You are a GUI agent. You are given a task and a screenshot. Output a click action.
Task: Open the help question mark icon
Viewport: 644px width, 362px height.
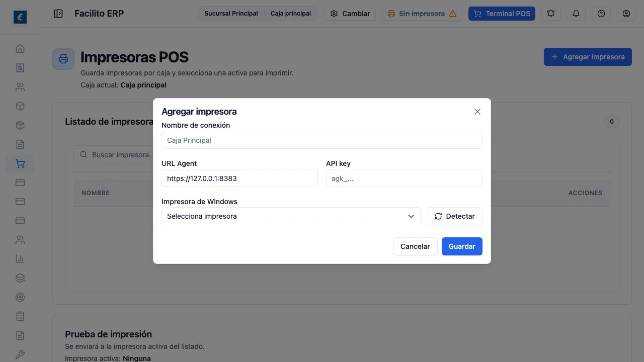point(601,14)
